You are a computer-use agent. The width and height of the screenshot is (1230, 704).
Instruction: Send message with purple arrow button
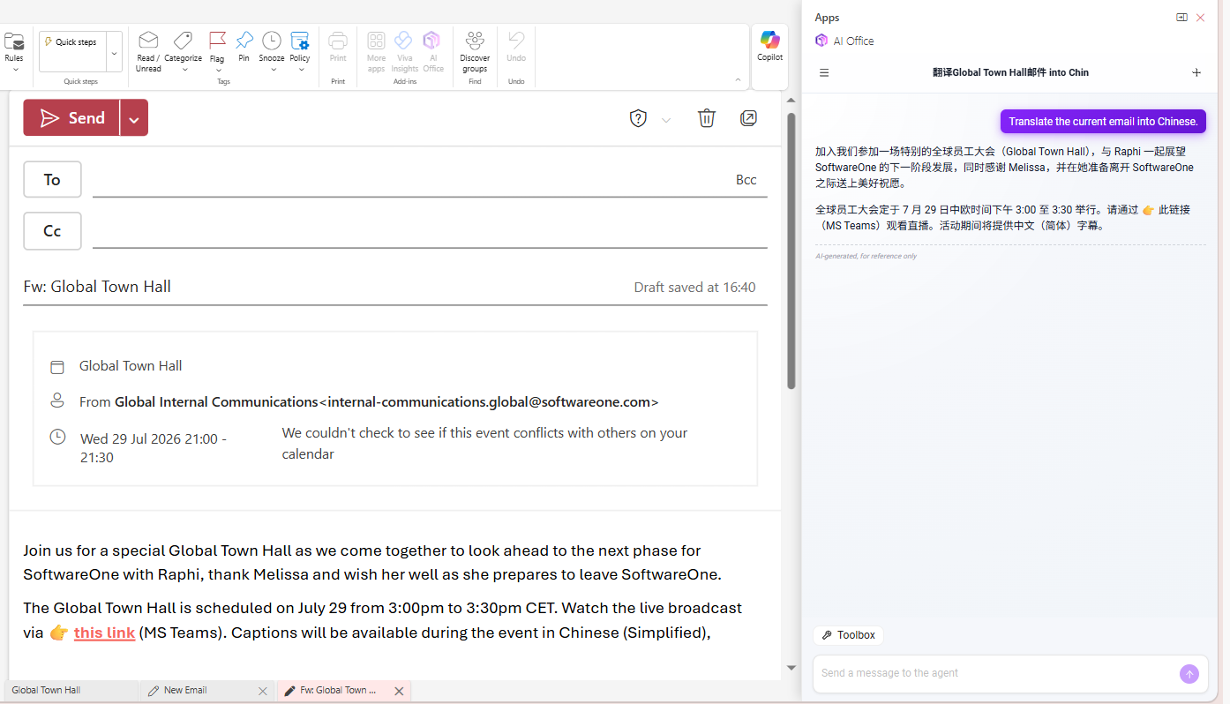[x=1189, y=674]
